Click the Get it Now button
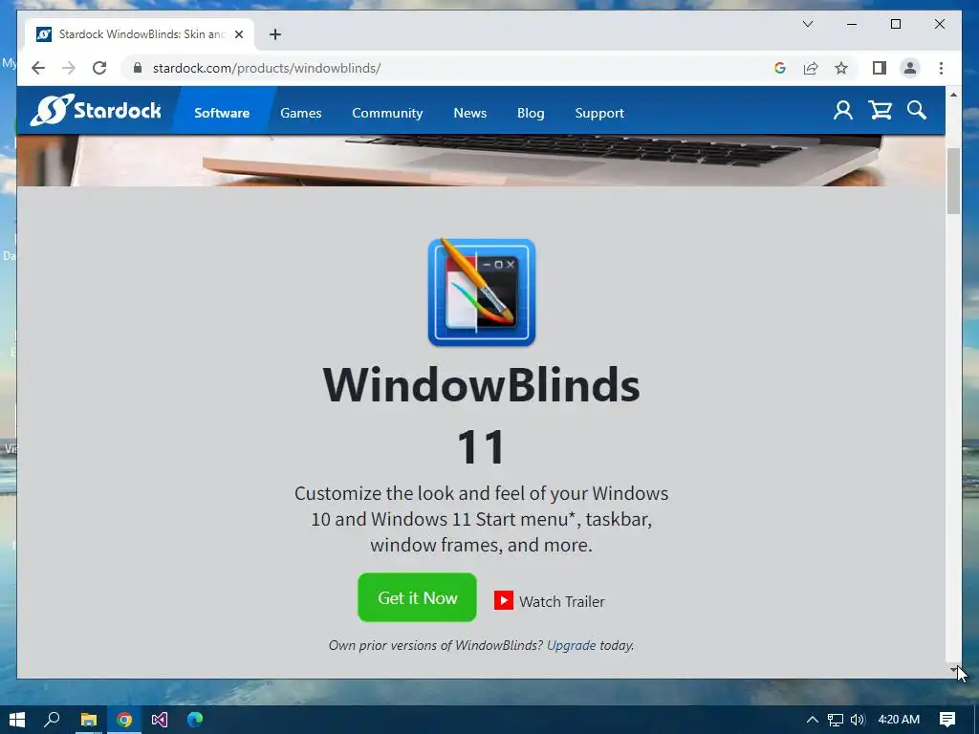Screen dimensions: 979x734 coord(417,597)
